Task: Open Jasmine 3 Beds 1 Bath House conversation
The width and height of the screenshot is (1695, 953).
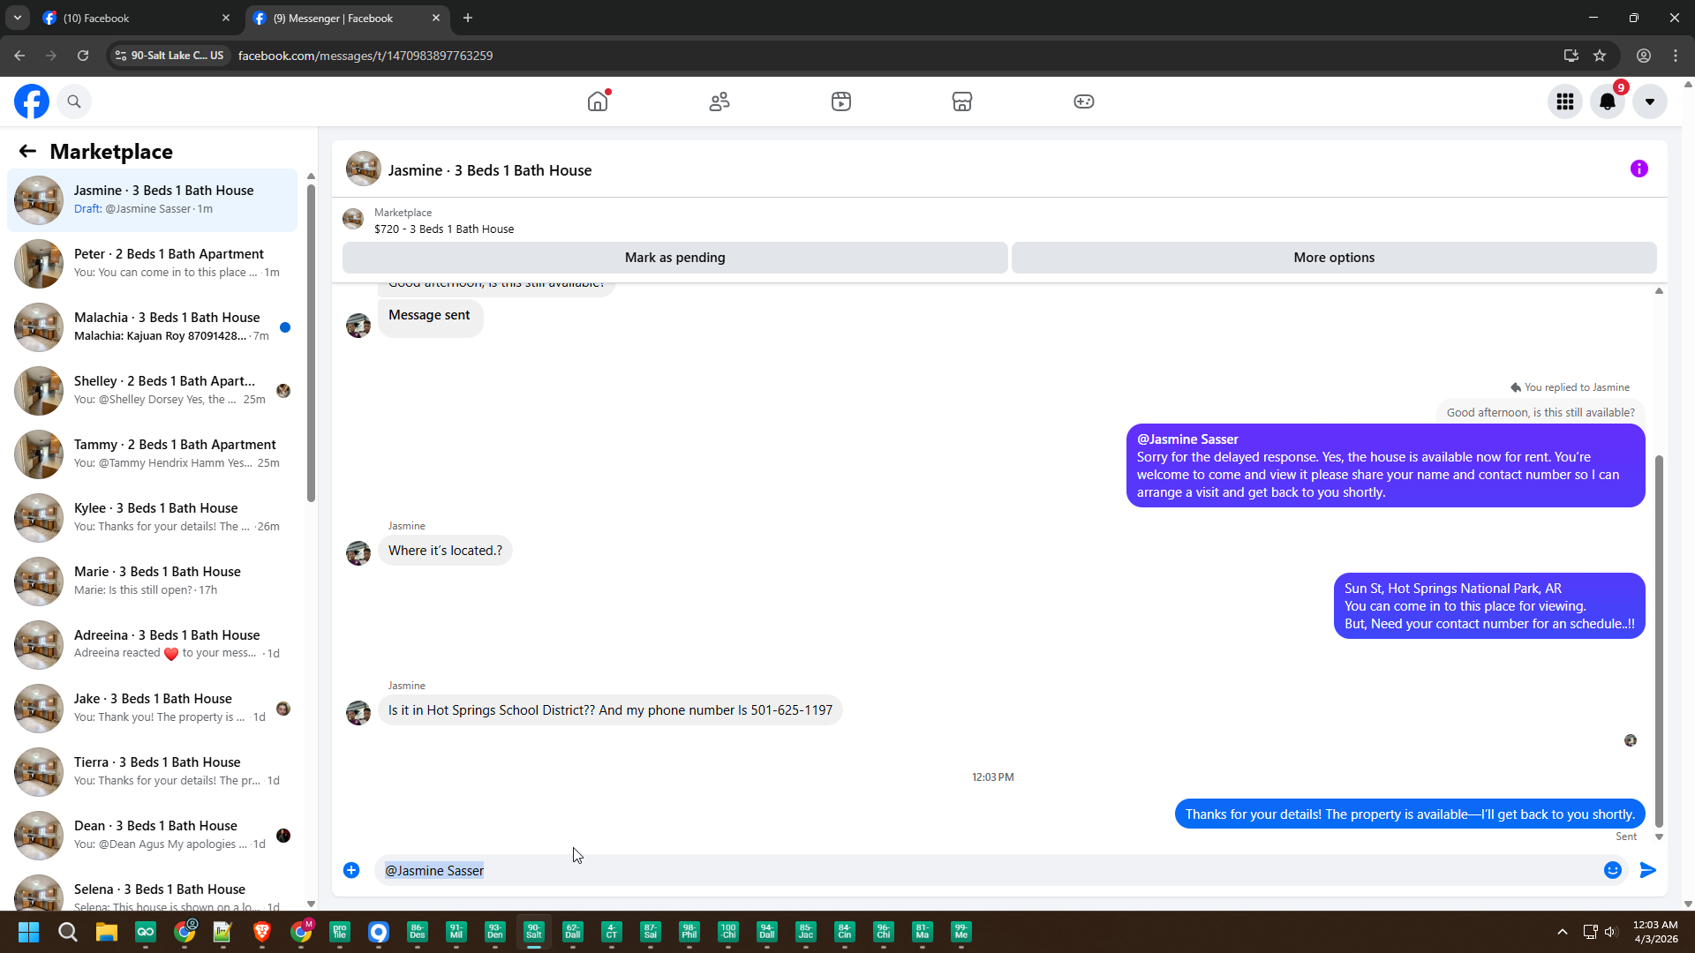Action: point(152,200)
